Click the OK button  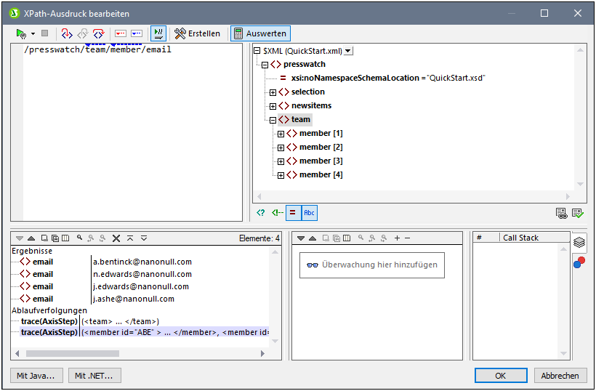point(500,376)
